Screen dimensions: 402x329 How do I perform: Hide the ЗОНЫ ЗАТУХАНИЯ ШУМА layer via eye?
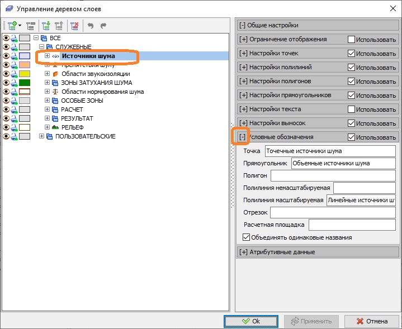point(6,83)
